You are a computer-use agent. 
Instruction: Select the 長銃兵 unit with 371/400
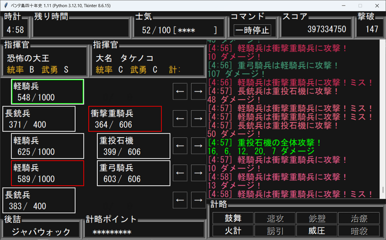coord(39,119)
